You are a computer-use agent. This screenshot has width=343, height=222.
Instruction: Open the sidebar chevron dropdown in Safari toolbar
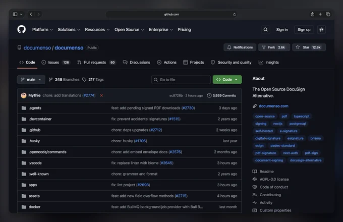tap(21, 14)
